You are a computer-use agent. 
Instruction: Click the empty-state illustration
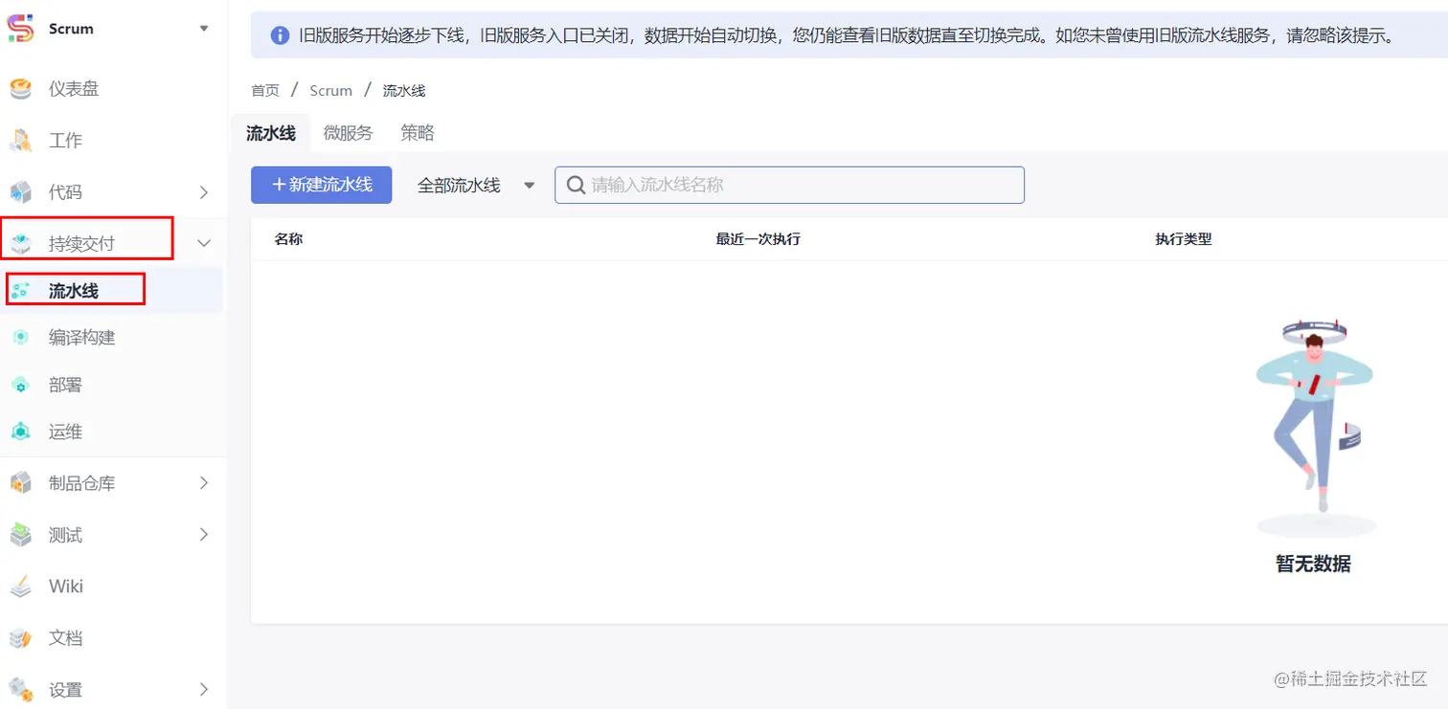[1316, 428]
